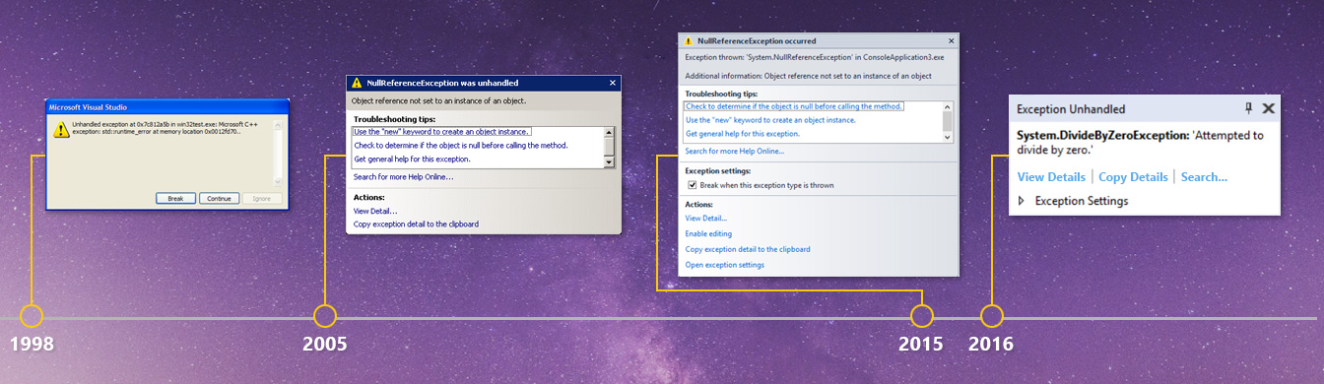Click the Break button in Microsoft Visual Studio dialog
The width and height of the screenshot is (1324, 384).
(175, 198)
